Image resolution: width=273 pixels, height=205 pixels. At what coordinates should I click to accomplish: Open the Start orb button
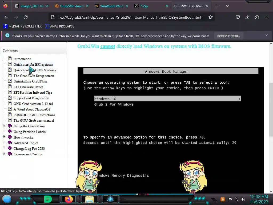point(7,199)
